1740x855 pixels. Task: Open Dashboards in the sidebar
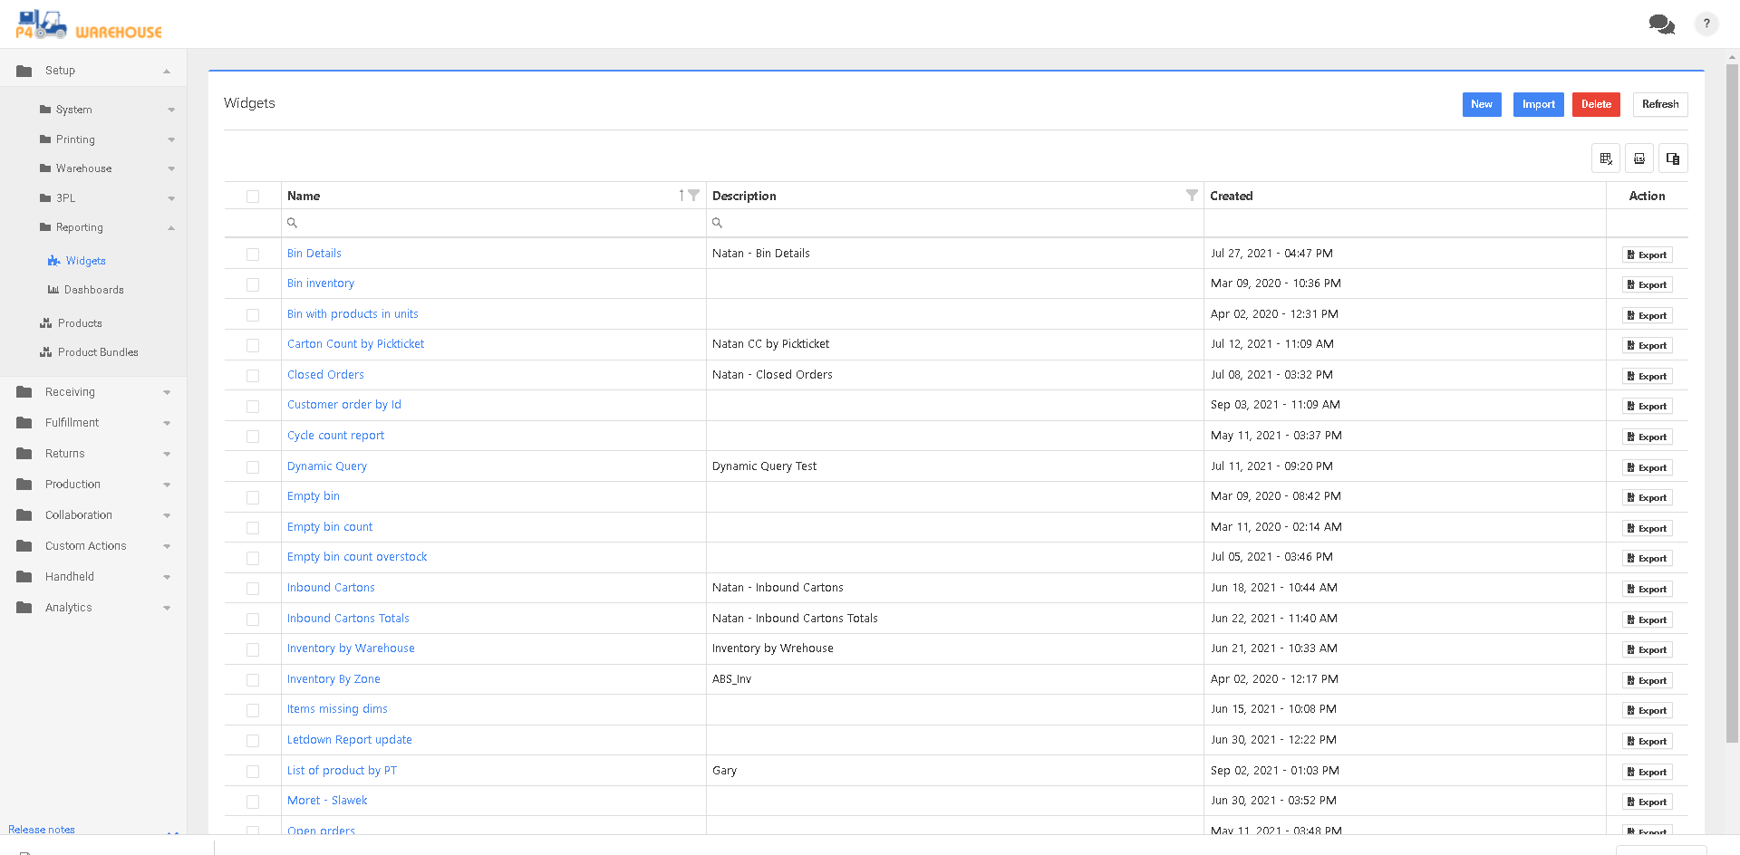point(93,290)
